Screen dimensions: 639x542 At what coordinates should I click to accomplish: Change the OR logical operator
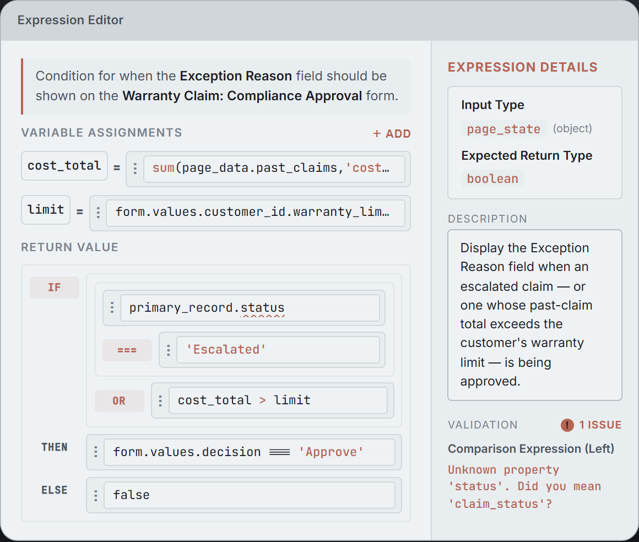click(119, 401)
